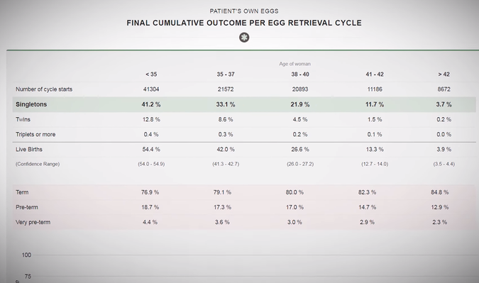Click the 54.4 % live births value
The width and height of the screenshot is (479, 283).
pos(151,149)
